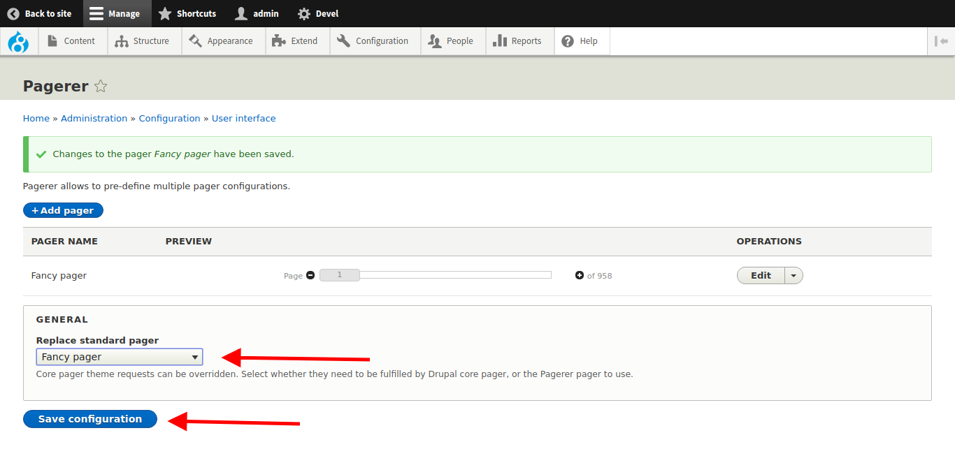The height and width of the screenshot is (456, 955).
Task: Click the Drupal logo home icon
Action: (x=18, y=41)
